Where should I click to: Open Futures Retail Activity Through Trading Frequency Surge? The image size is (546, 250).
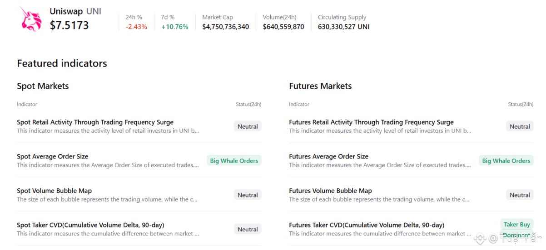(371, 122)
